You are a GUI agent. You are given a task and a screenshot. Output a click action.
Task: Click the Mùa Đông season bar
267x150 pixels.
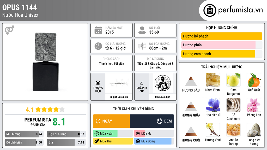coord(154,141)
